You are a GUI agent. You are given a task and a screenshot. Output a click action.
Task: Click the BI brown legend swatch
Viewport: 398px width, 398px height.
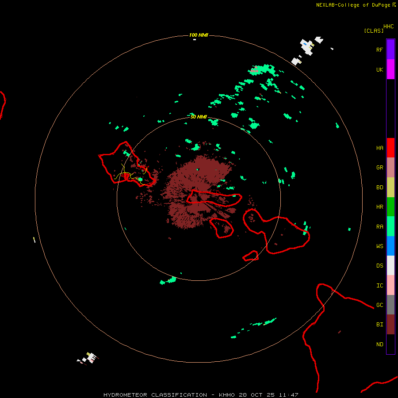click(x=390, y=325)
